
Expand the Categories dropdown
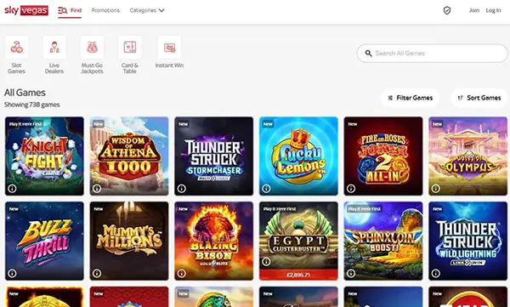coord(147,10)
